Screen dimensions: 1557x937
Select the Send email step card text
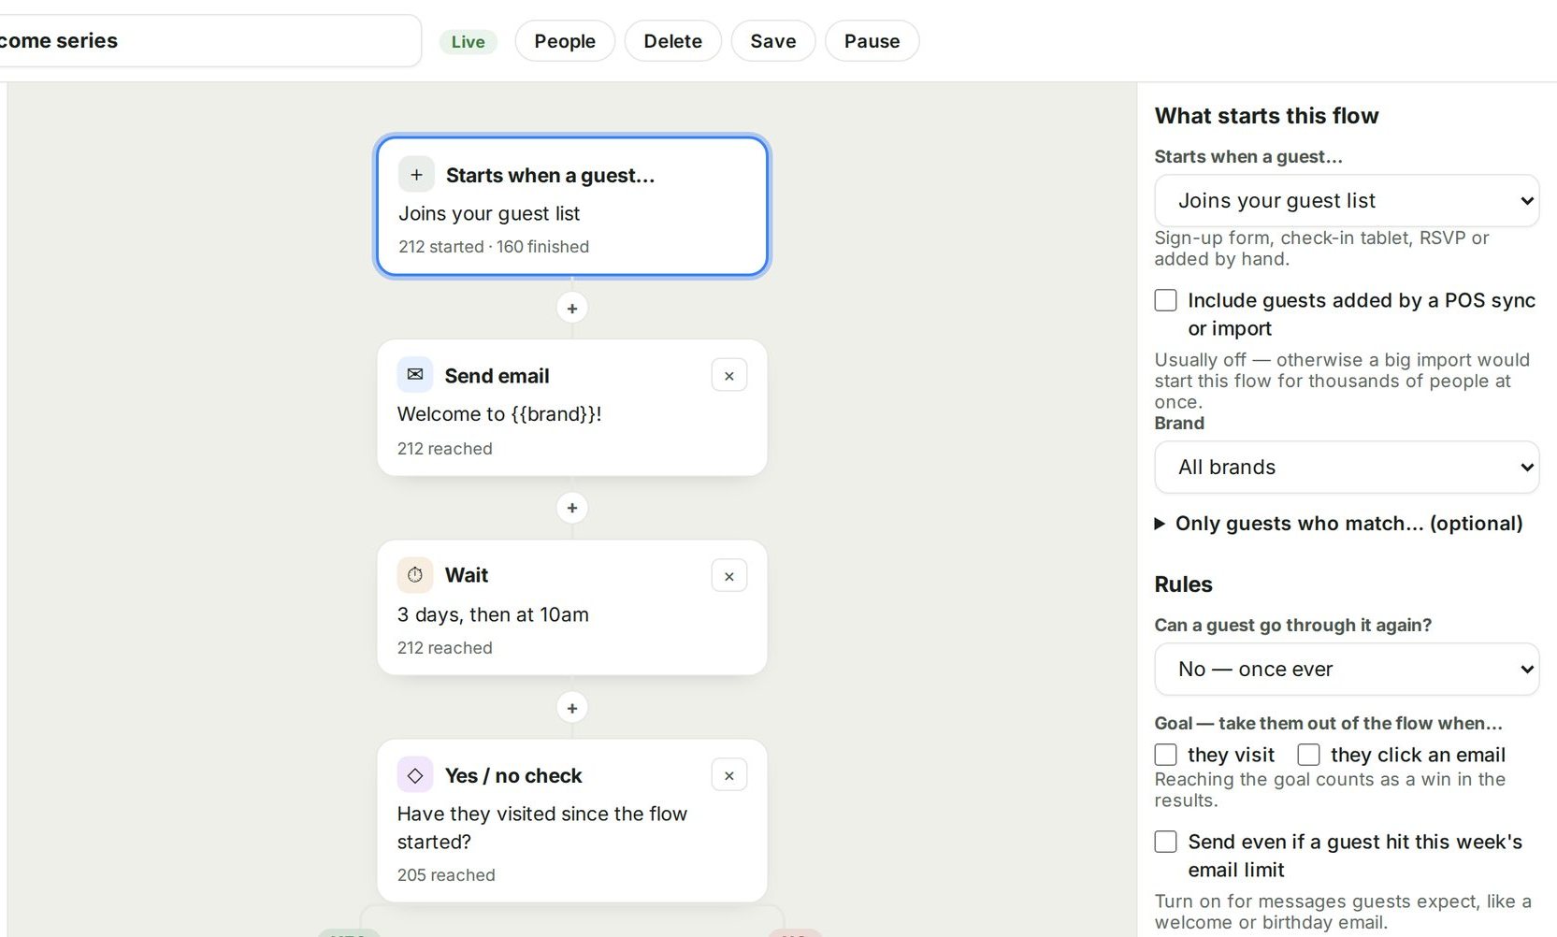499,414
